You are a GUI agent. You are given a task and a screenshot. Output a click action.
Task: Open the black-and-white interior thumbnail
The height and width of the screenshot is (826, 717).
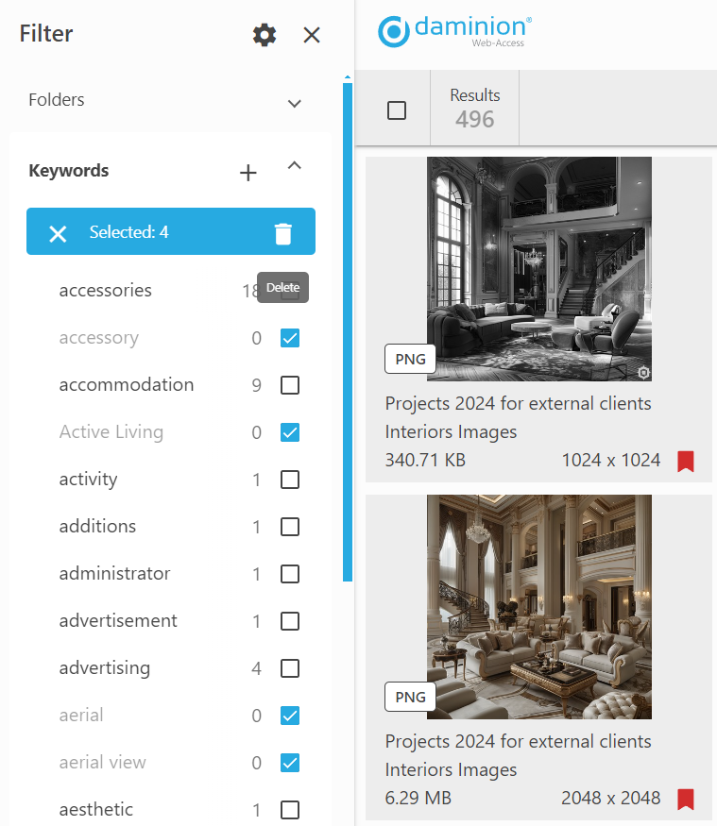538,269
